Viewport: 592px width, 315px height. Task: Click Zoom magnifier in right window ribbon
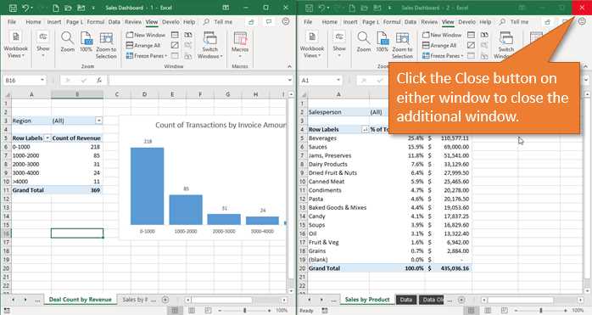click(x=364, y=42)
